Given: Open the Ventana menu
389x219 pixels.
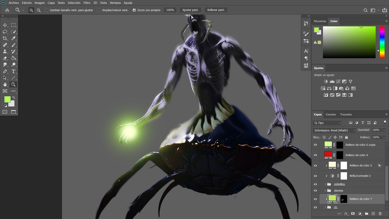Looking at the screenshot, I should click(x=115, y=3).
